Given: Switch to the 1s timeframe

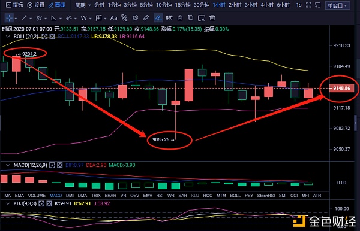Looking at the screenshot, I should pyautogui.click(x=299, y=5).
